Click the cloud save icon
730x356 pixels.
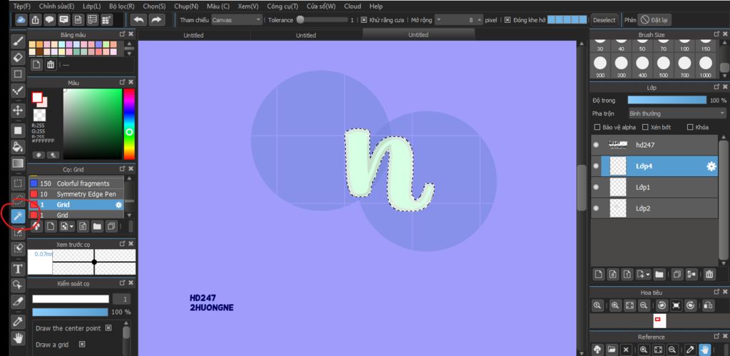click(21, 19)
